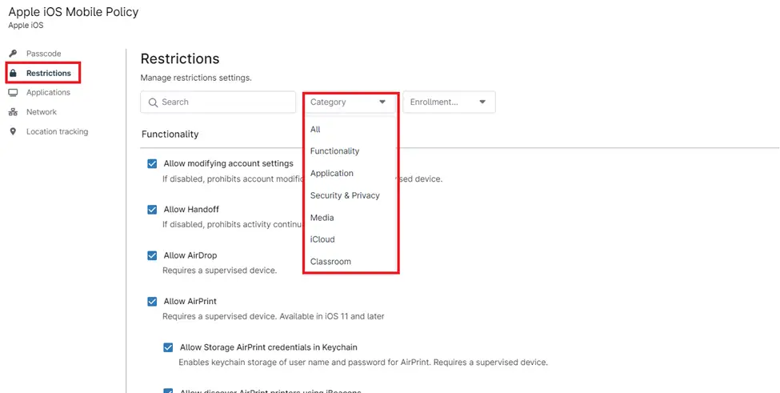
Task: Click the search magnifier icon
Action: pos(153,102)
